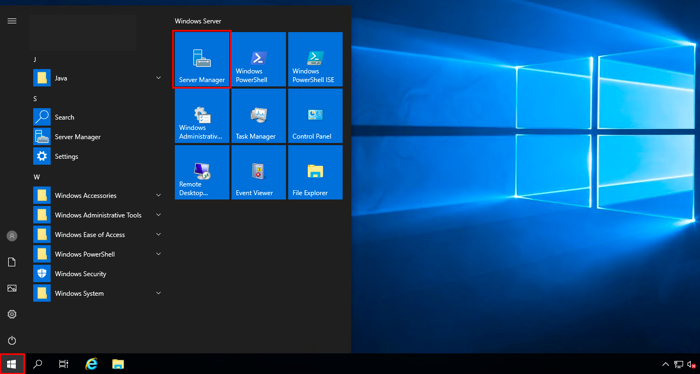Open the File Explorer tile
The height and width of the screenshot is (374, 700).
tap(315, 172)
